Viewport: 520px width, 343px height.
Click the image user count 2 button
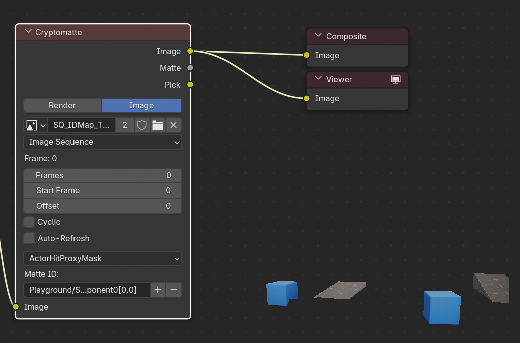pos(125,125)
